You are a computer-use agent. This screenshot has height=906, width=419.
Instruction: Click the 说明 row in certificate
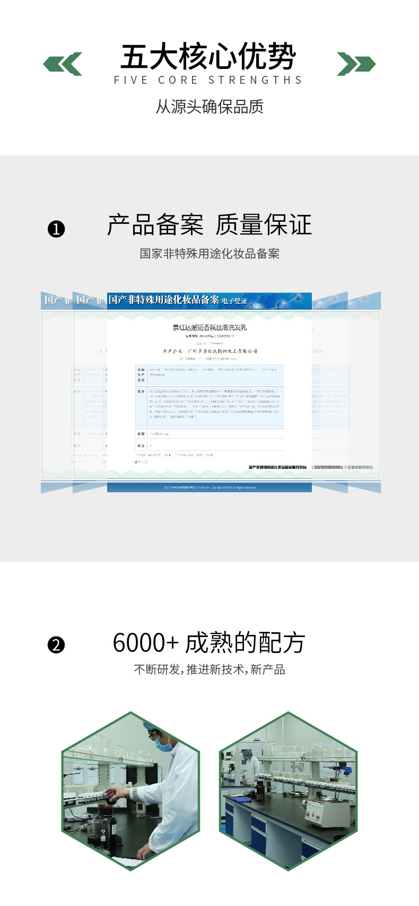(210, 434)
